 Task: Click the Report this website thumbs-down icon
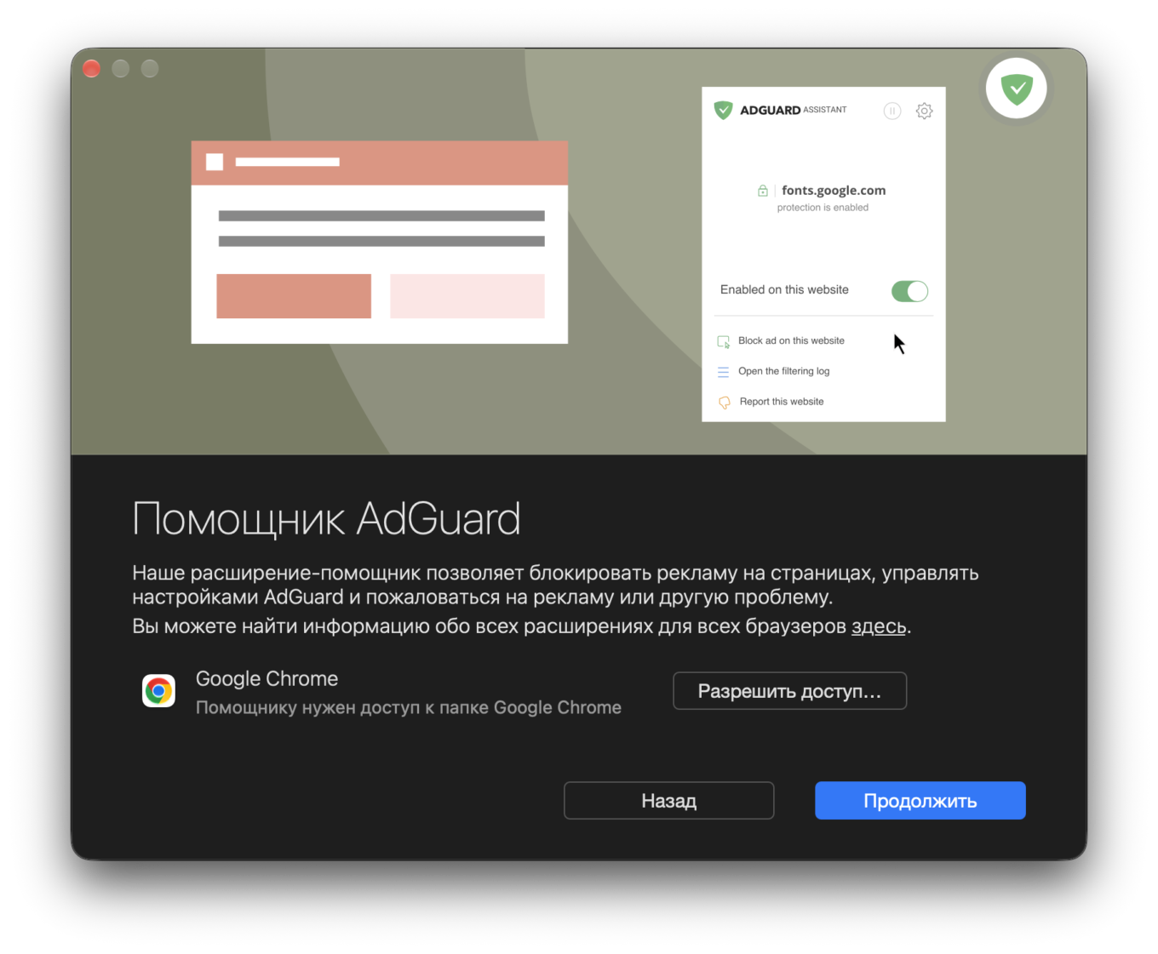(725, 403)
